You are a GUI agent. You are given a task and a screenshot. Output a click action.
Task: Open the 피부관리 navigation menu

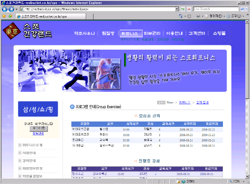(152, 33)
